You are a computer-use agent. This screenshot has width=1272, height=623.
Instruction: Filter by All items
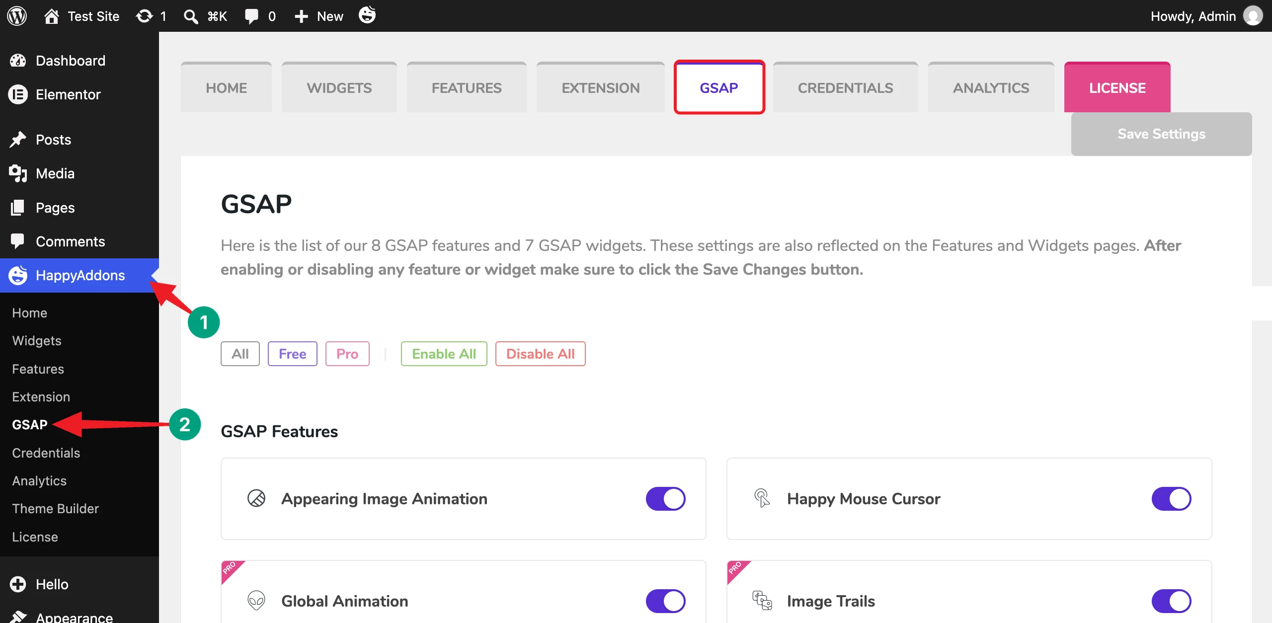(x=240, y=354)
